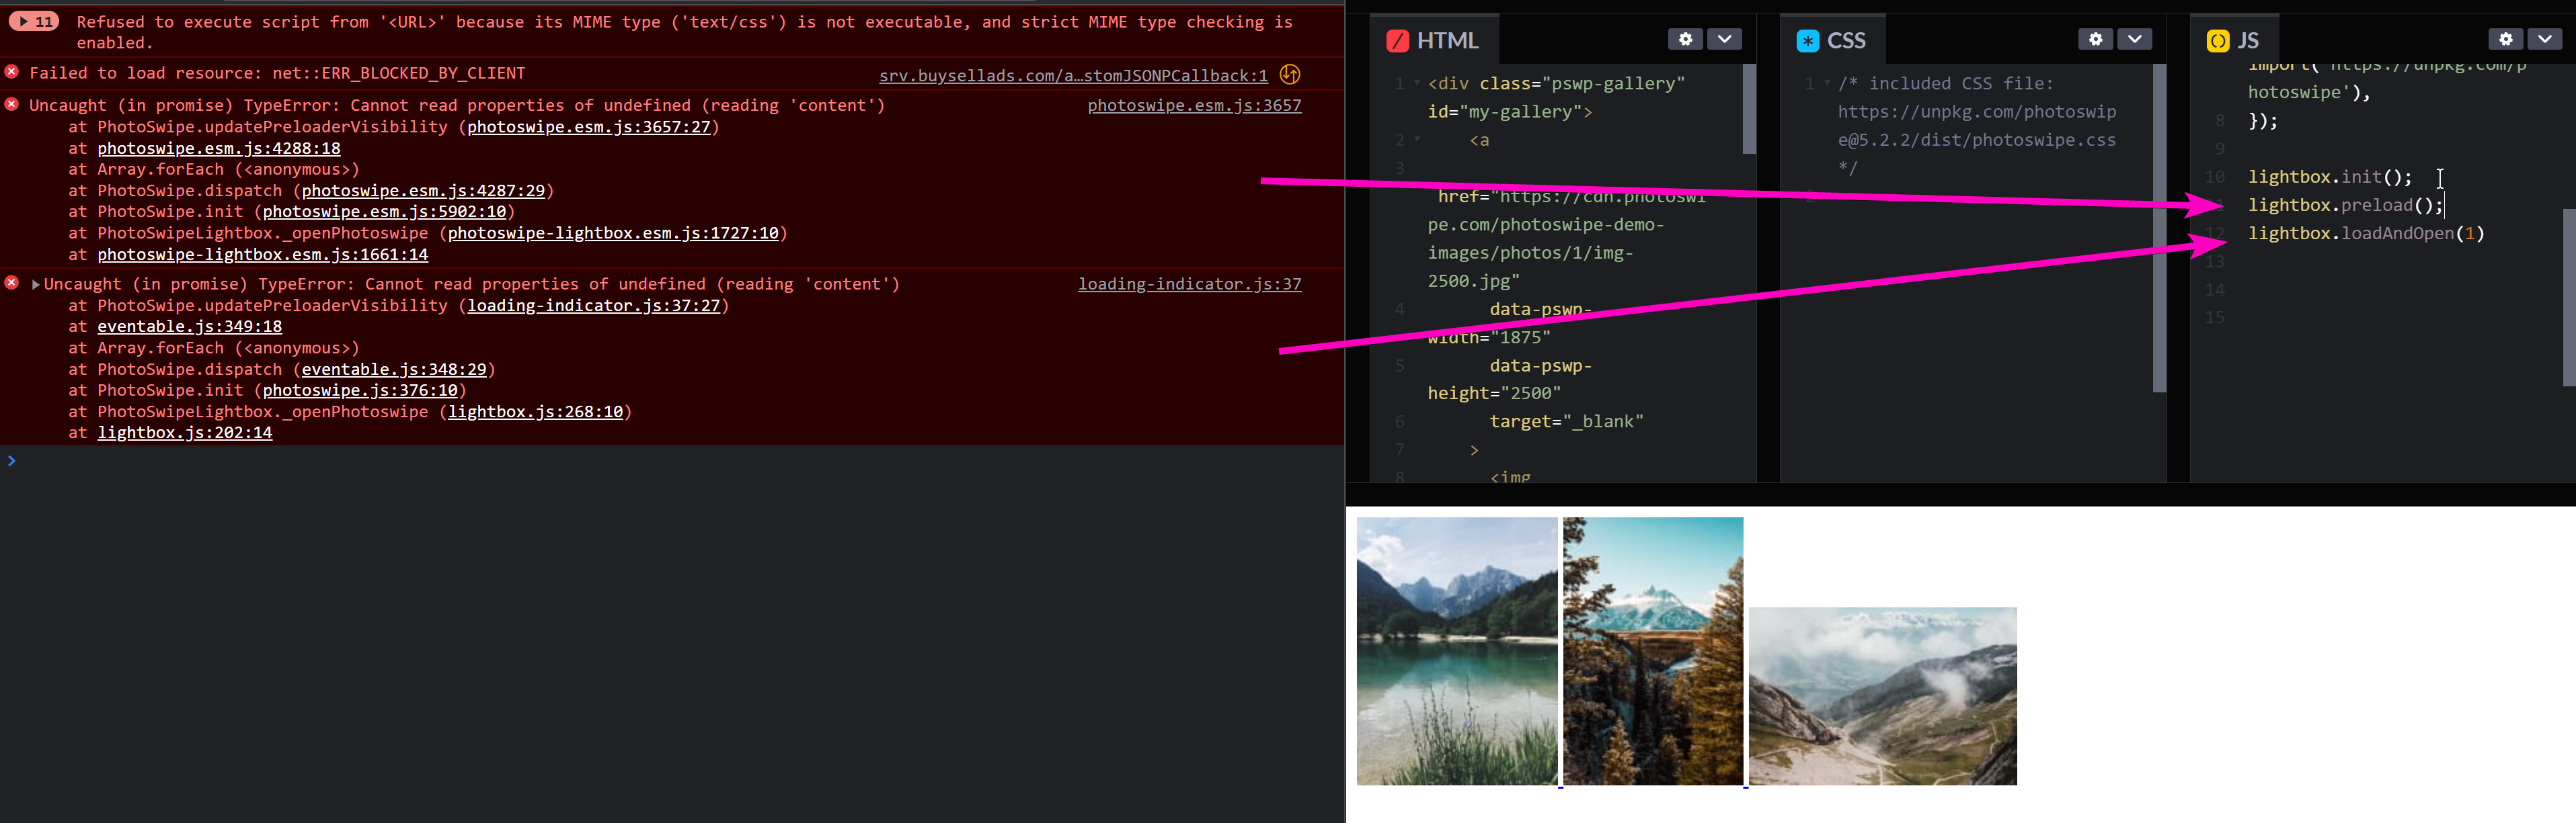Click the CSS asterisk icon
Viewport: 2576px width, 823px height.
click(x=1807, y=40)
